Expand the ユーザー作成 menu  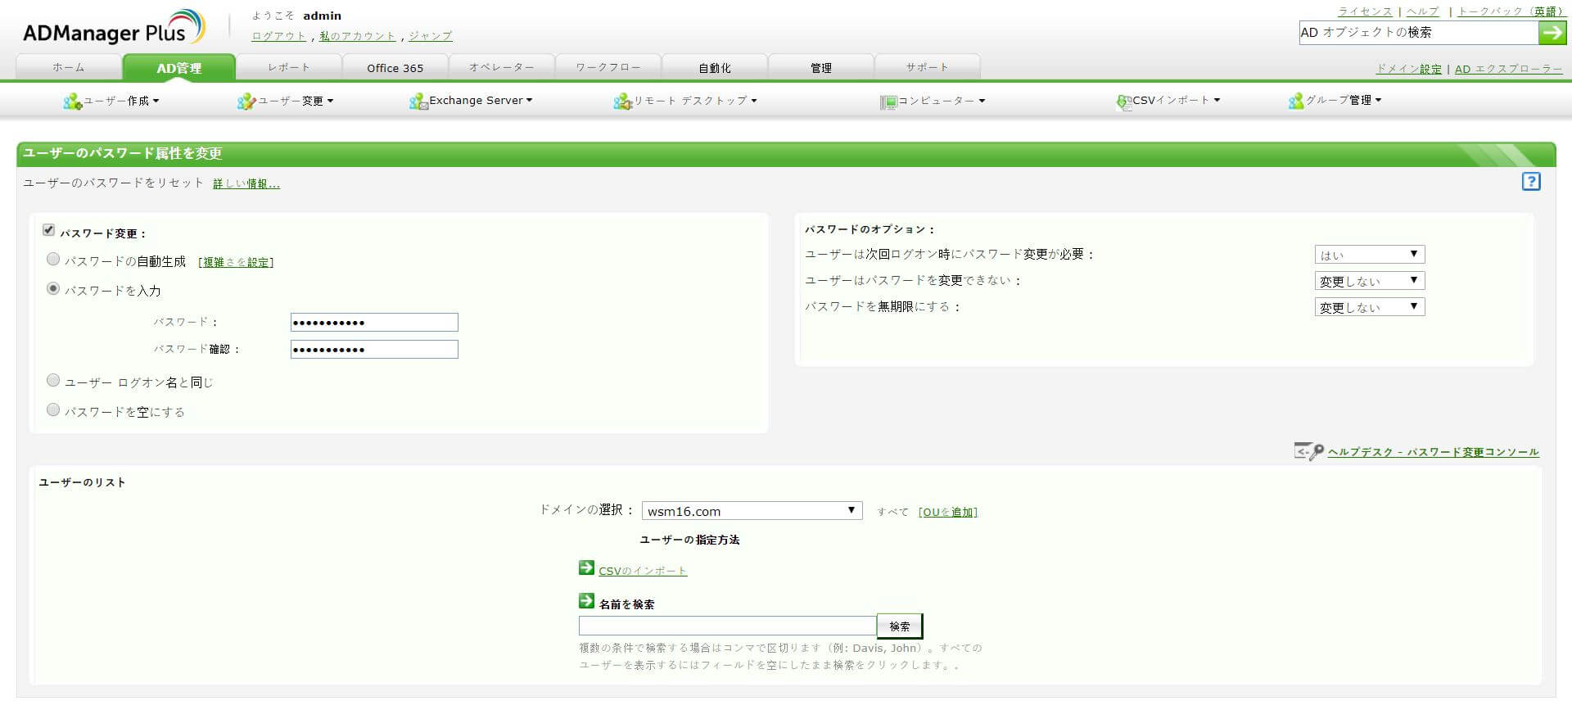pyautogui.click(x=120, y=102)
